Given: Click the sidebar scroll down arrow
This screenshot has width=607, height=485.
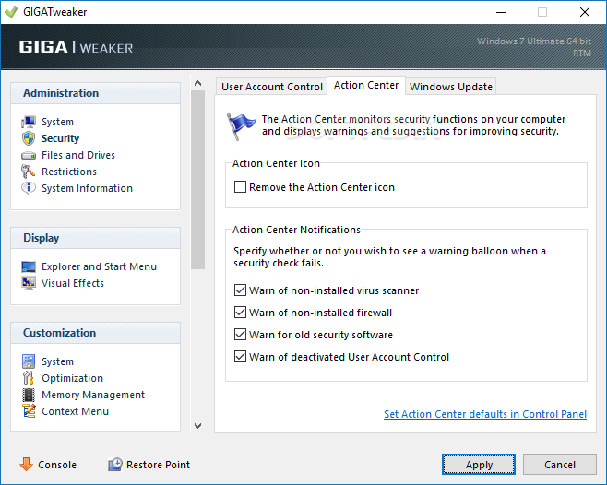Looking at the screenshot, I should (197, 426).
